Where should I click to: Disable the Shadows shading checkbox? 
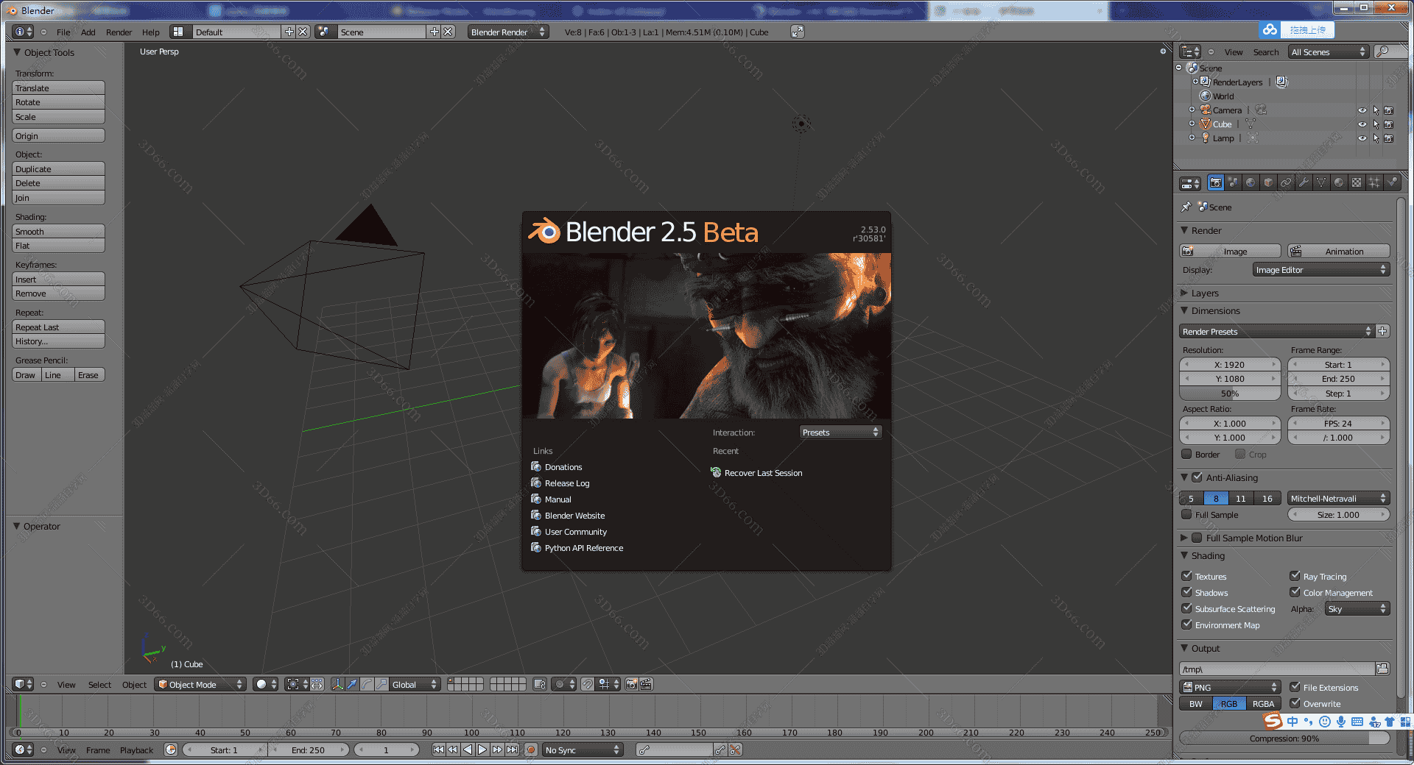(x=1186, y=592)
